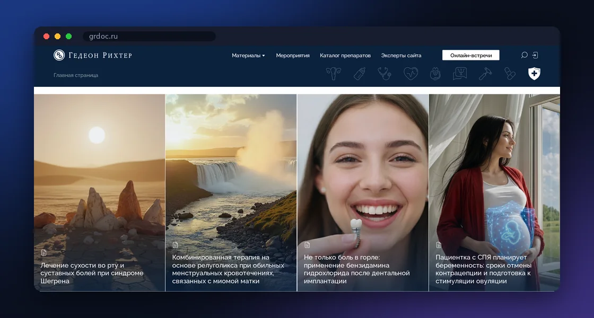Open article about СПЯ pregnancy planning
The height and width of the screenshot is (318, 594).
483,269
